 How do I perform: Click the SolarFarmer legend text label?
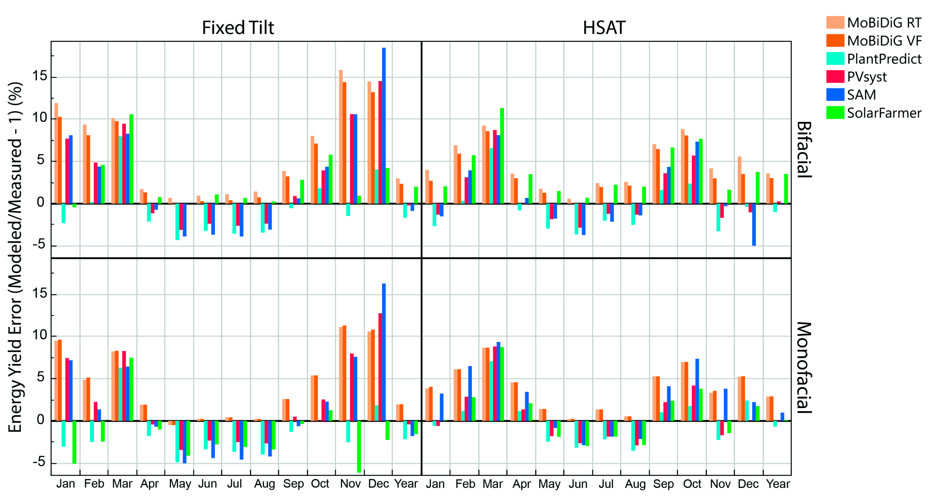pyautogui.click(x=884, y=113)
